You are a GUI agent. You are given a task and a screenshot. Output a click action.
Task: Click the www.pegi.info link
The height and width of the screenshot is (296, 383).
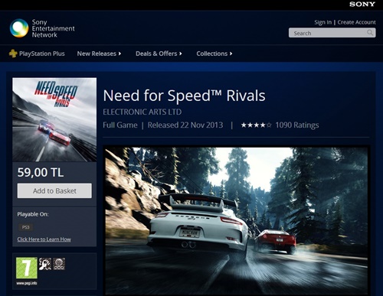27,283
